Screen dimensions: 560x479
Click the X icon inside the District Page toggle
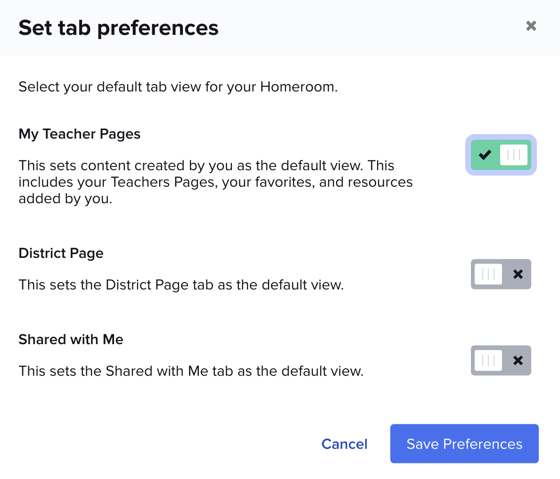517,274
